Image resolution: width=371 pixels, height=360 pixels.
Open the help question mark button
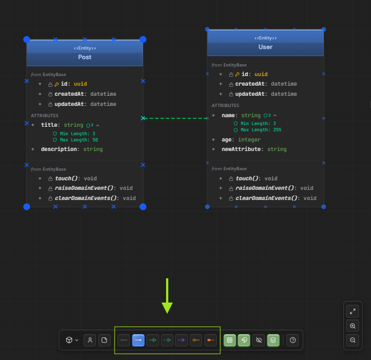point(293,340)
